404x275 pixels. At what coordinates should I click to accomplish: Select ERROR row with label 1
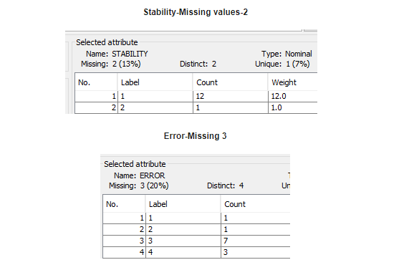click(196, 218)
